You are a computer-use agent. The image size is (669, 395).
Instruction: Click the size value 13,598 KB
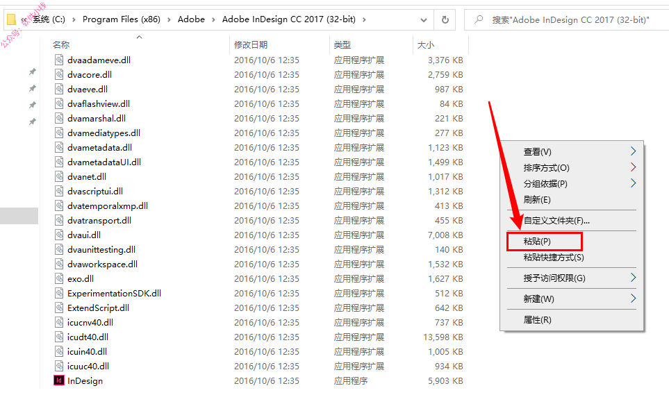pyautogui.click(x=443, y=337)
